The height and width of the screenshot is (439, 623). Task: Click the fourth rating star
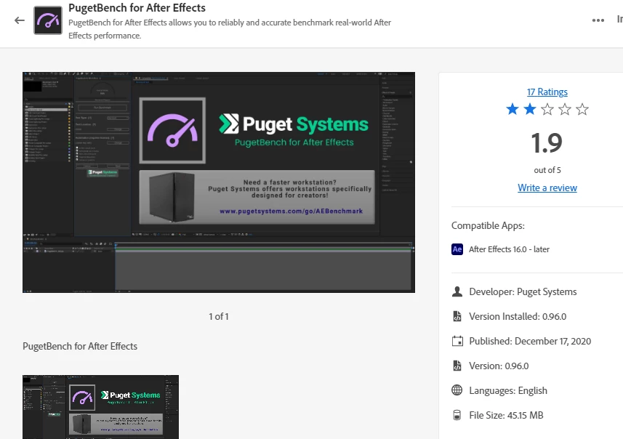point(565,109)
